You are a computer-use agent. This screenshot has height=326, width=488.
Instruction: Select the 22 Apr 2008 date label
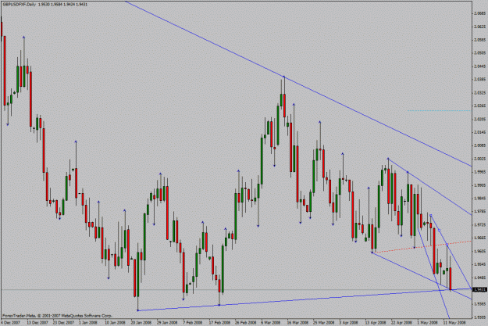pyautogui.click(x=402, y=322)
